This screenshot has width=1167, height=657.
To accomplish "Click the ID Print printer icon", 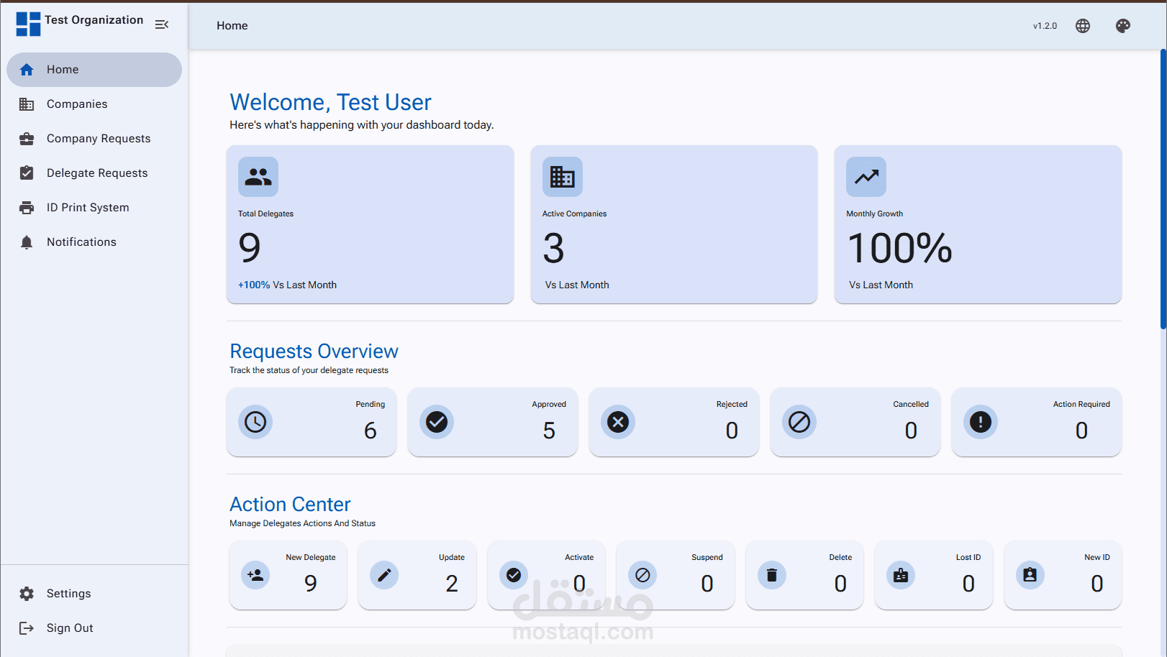I will tap(27, 208).
